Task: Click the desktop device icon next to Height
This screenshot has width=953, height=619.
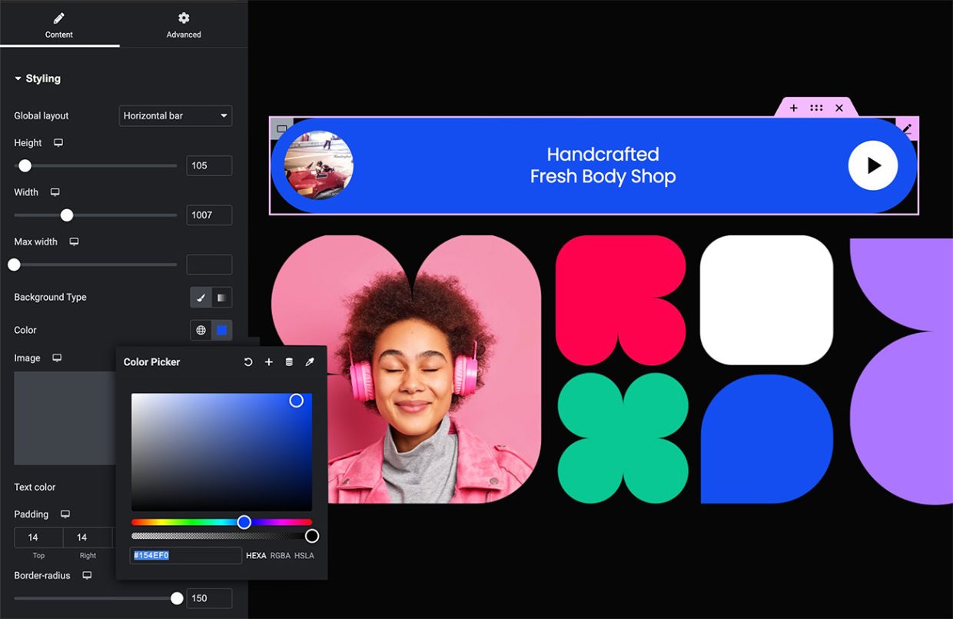Action: tap(58, 143)
